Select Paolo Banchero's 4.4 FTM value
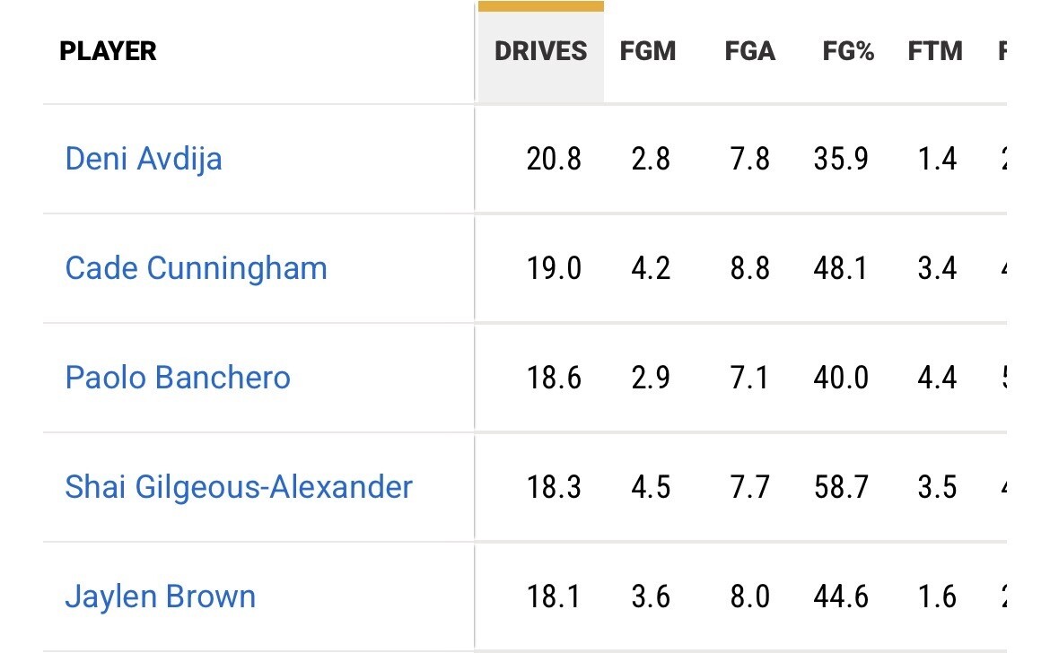The height and width of the screenshot is (653, 1050). pyautogui.click(x=937, y=378)
